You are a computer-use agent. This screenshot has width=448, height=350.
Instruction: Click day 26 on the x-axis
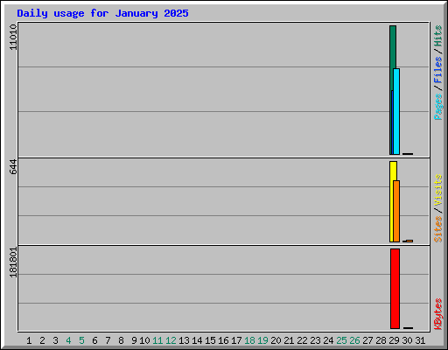point(354,340)
